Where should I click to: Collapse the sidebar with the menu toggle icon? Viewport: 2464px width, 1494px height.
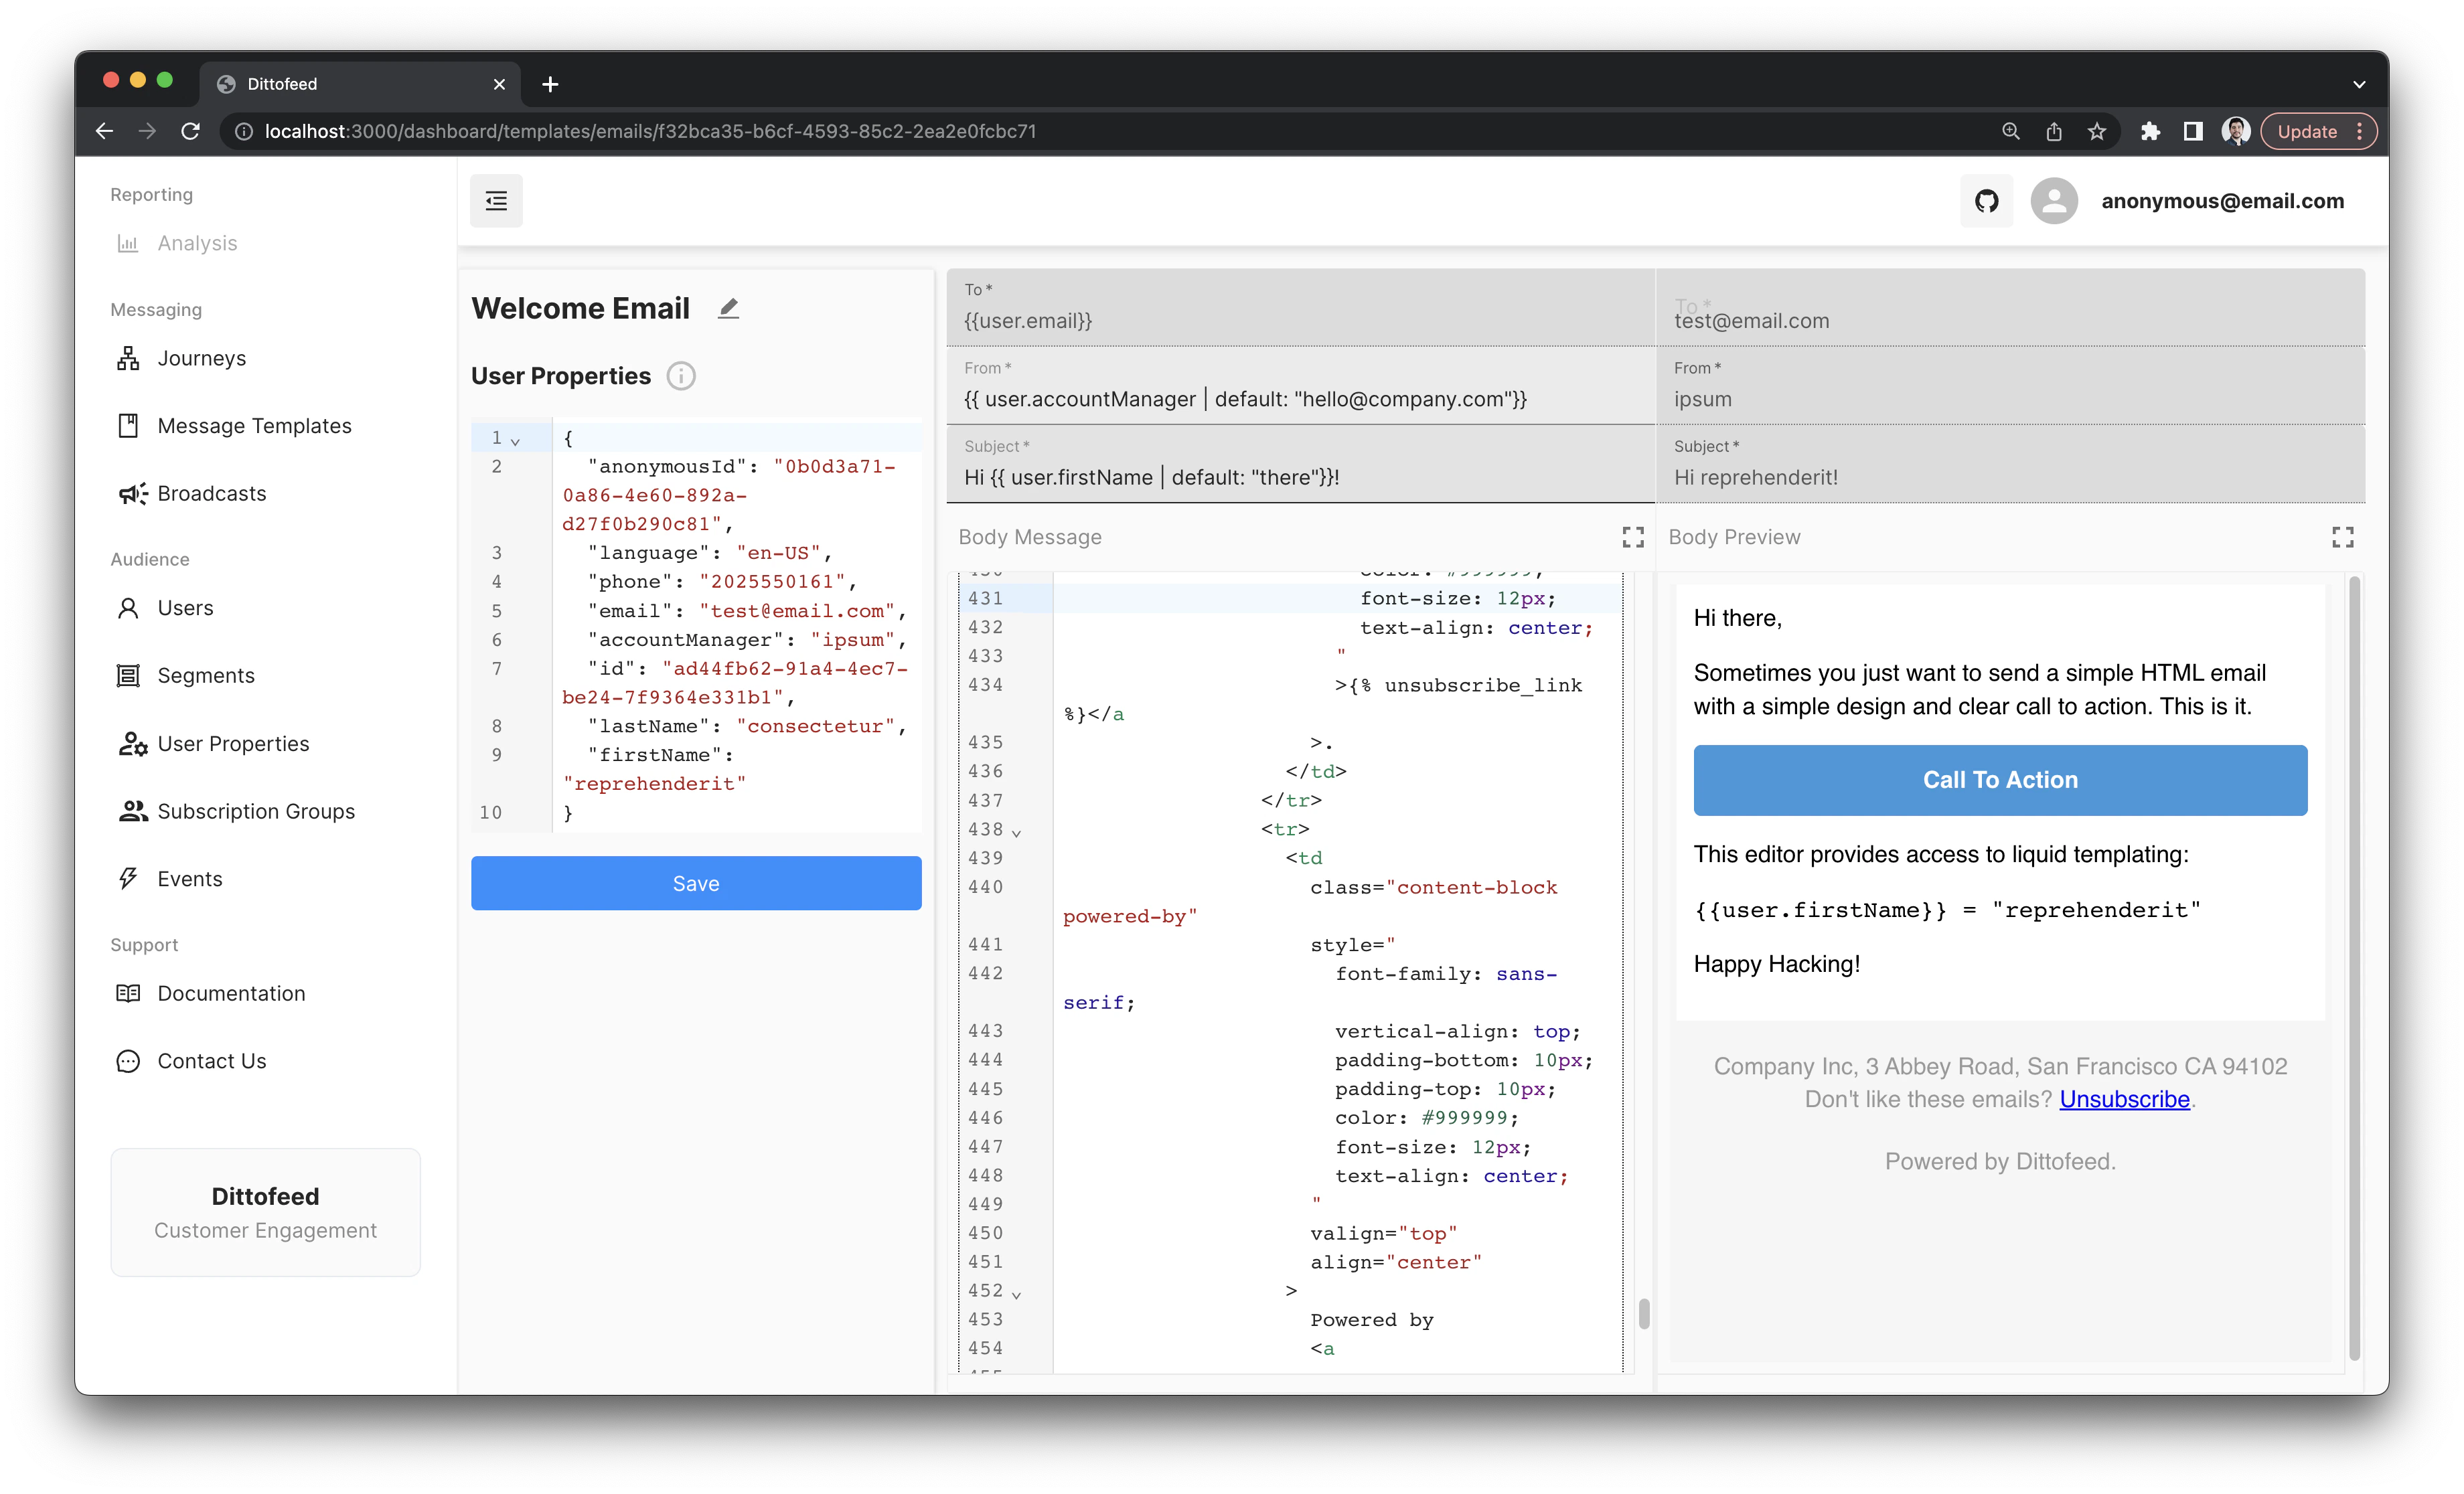pyautogui.click(x=496, y=201)
